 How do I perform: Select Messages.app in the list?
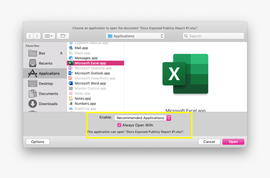click(95, 58)
